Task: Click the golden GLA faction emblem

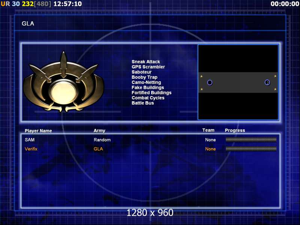Action: 63,82
